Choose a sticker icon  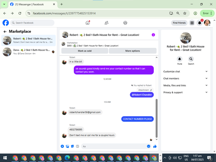[x=73, y=146]
